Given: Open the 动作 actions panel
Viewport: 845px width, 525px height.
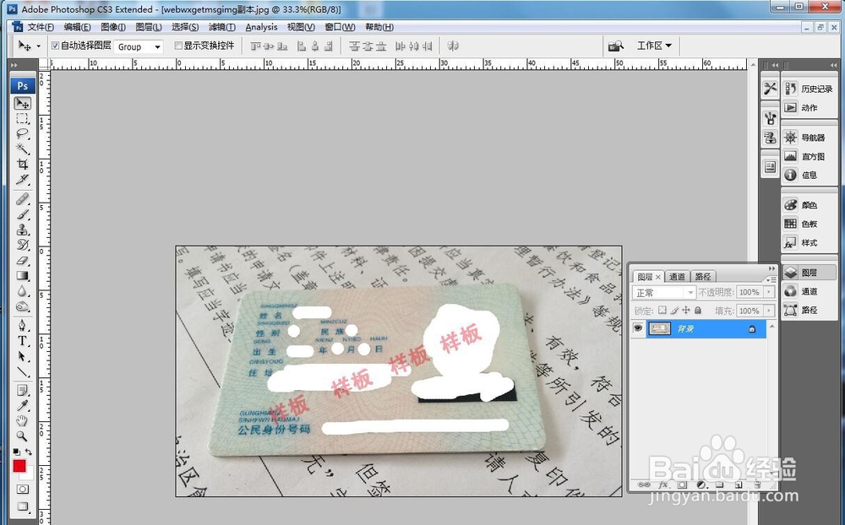Looking at the screenshot, I should 810,108.
